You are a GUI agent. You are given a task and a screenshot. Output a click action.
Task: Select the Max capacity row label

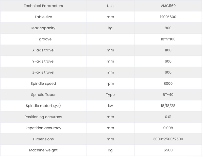click(x=43, y=28)
